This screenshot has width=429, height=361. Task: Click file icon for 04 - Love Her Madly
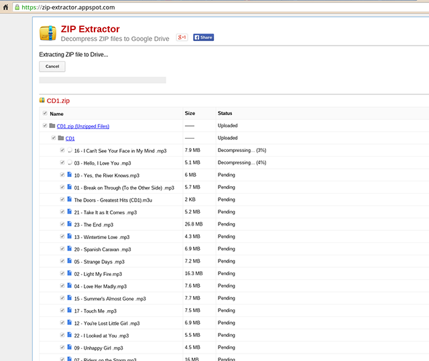click(x=70, y=285)
